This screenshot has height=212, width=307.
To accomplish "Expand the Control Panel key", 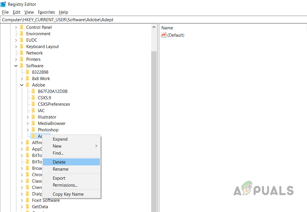I will pyautogui.click(x=16, y=27).
